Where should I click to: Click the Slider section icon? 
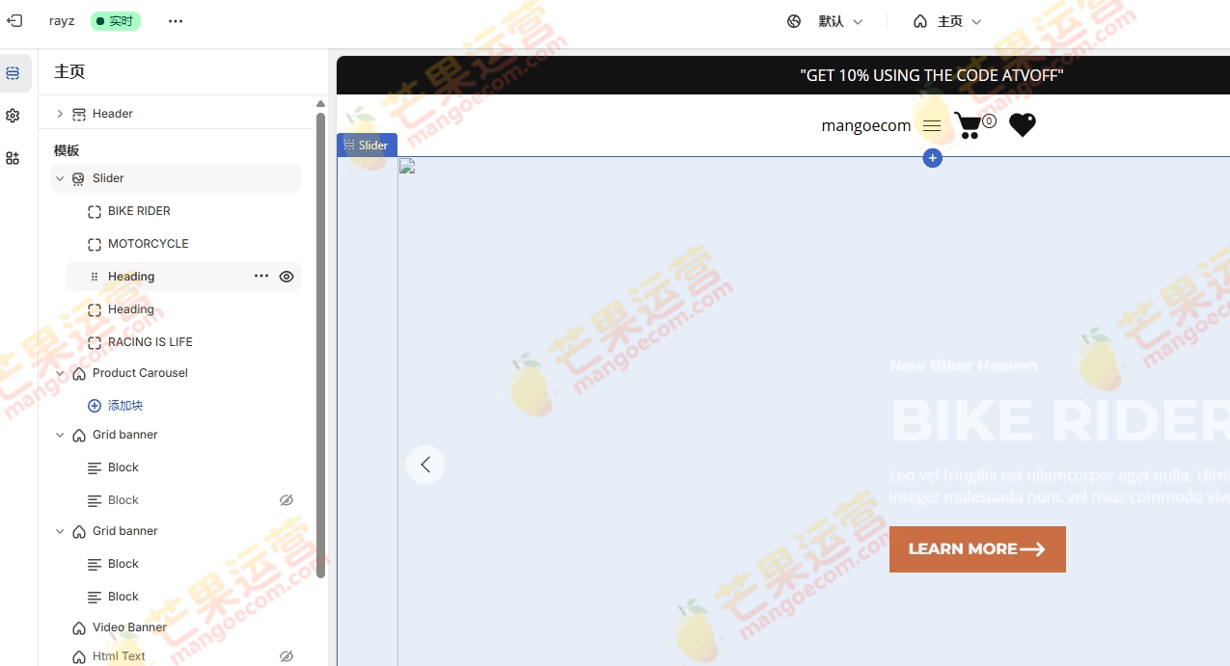(x=79, y=178)
